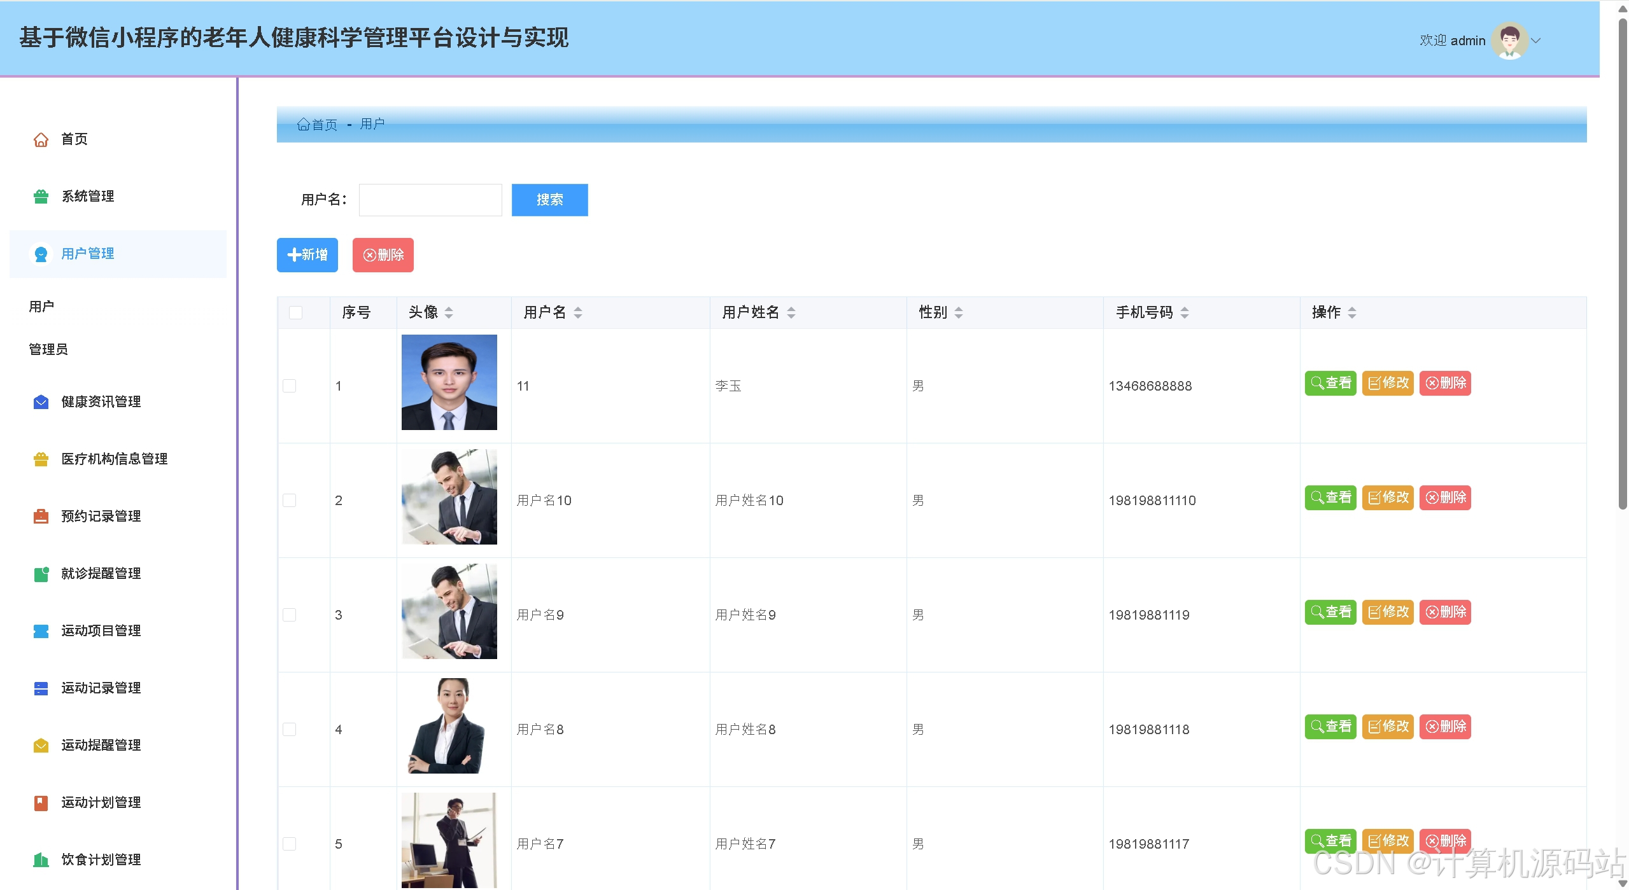
Task: Select the checkbox for row 1 (李玉)
Action: tap(289, 386)
